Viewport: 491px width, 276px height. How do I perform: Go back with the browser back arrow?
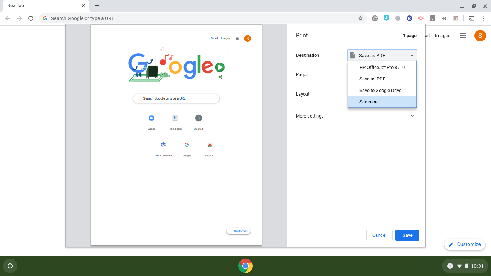[8, 18]
